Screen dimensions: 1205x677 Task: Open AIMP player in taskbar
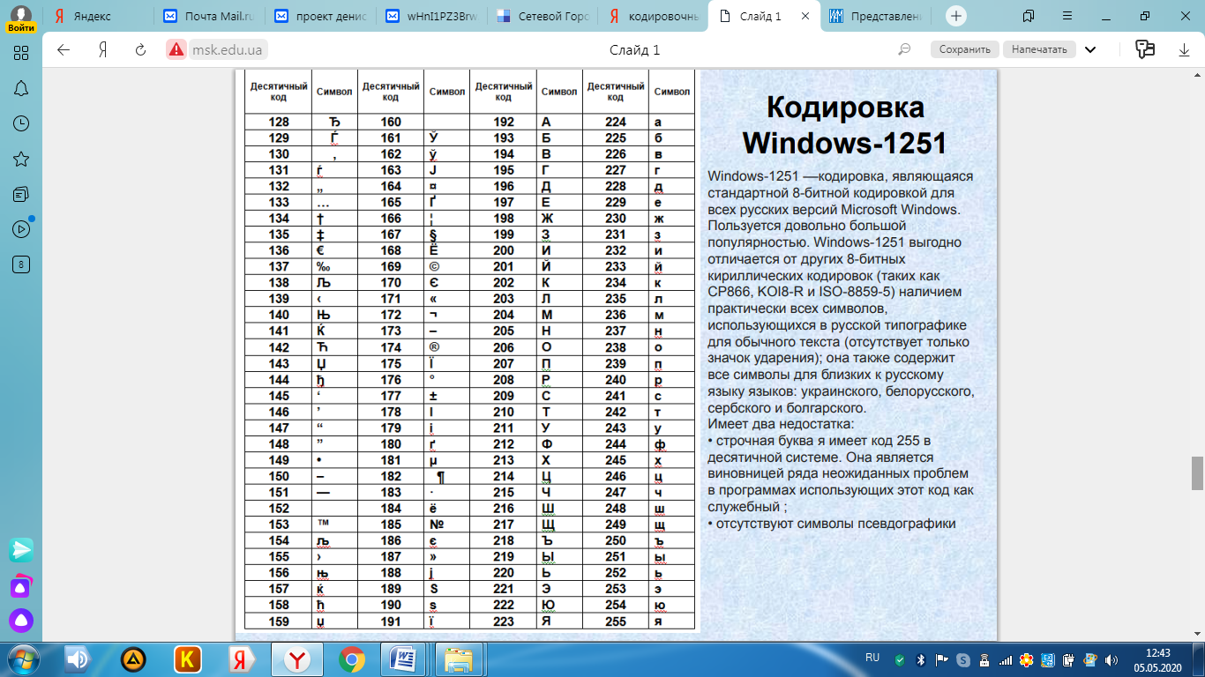point(133,659)
